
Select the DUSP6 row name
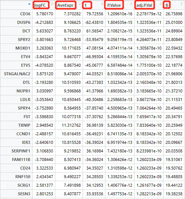[24, 22]
